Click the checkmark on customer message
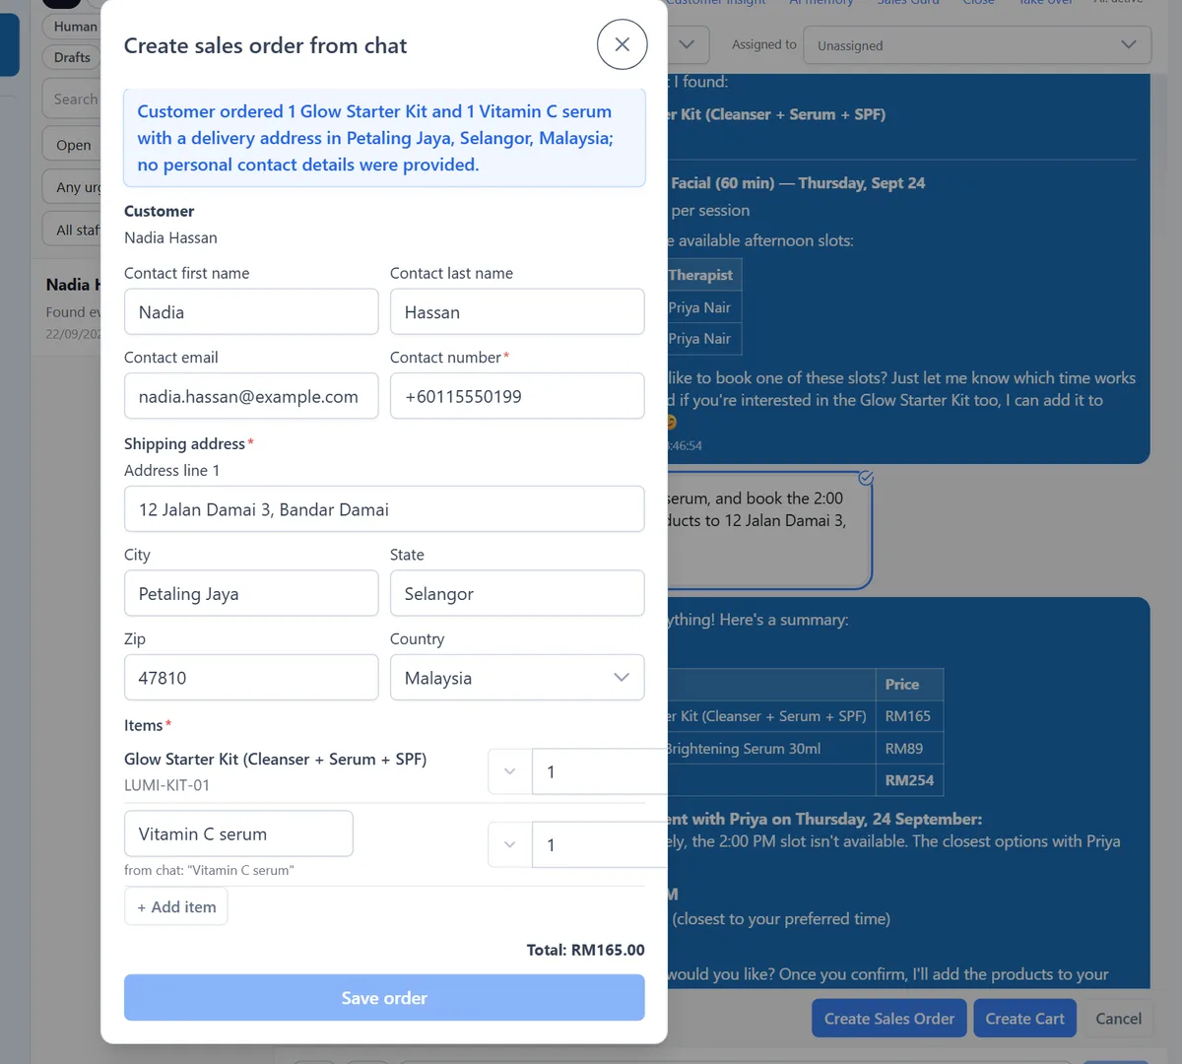The image size is (1182, 1064). click(x=866, y=478)
